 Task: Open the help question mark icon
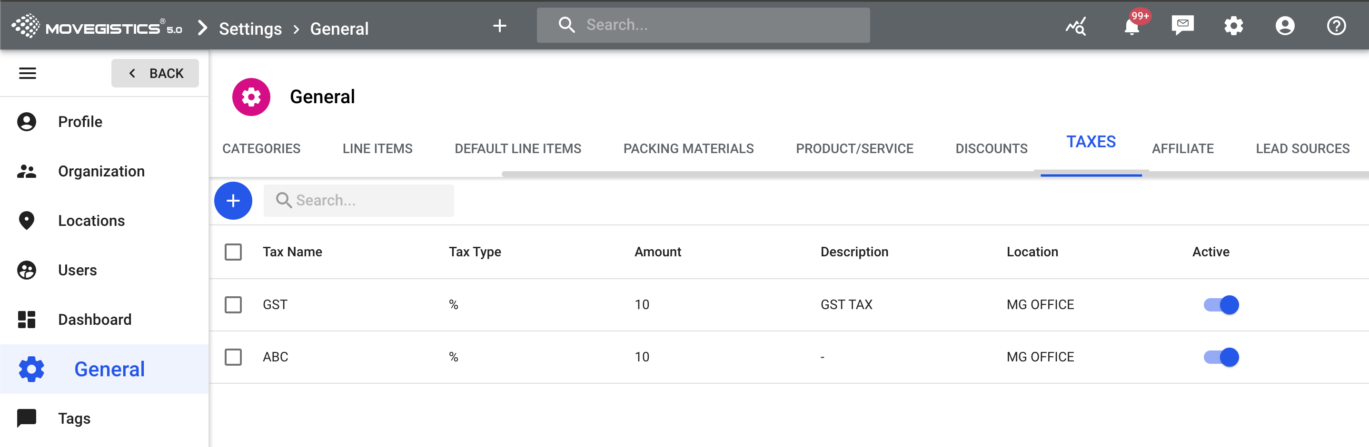click(1336, 26)
